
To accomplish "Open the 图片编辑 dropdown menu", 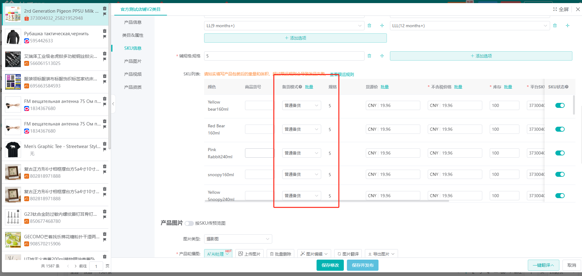I will pyautogui.click(x=314, y=254).
